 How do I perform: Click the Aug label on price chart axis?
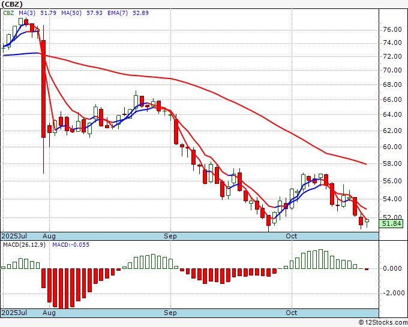[x=49, y=236]
